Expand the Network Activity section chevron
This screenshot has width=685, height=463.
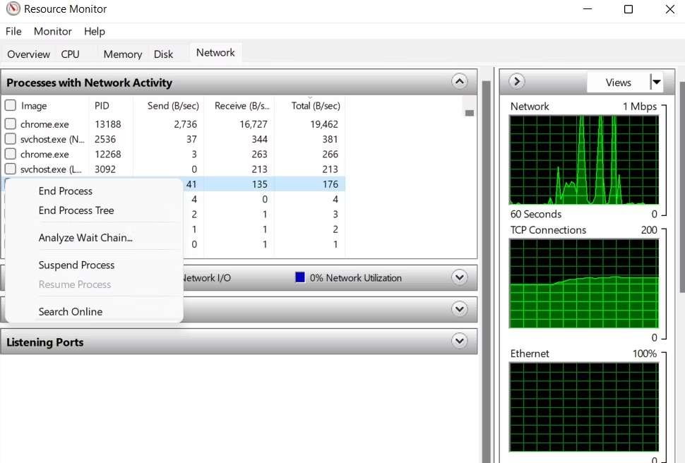pyautogui.click(x=460, y=277)
